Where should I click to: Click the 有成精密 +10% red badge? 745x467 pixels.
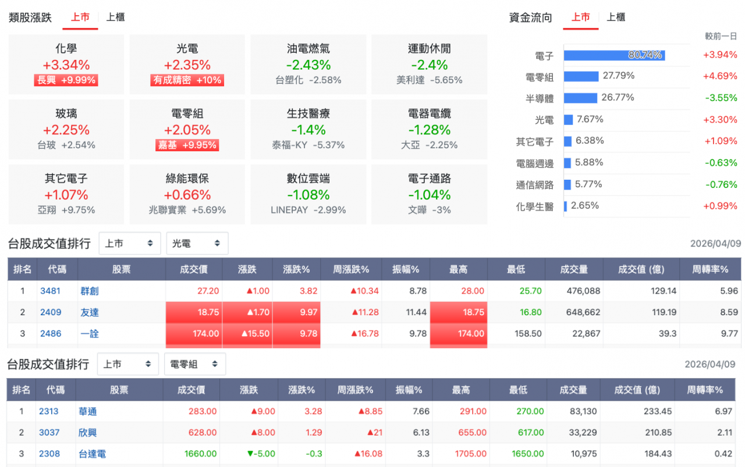click(x=187, y=80)
